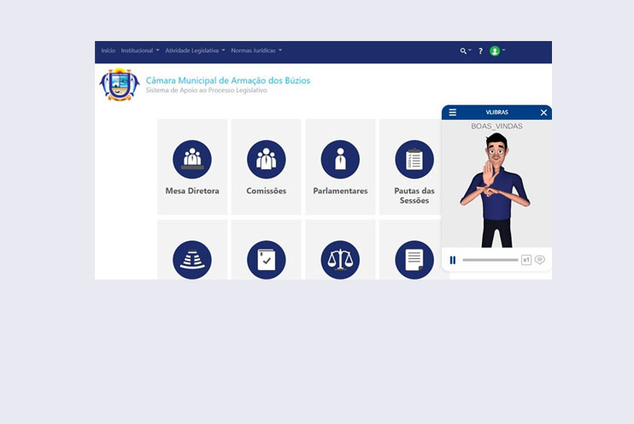Screen dimensions: 634x424
Task: Expand the Institucional dropdown menu
Action: tap(140, 51)
